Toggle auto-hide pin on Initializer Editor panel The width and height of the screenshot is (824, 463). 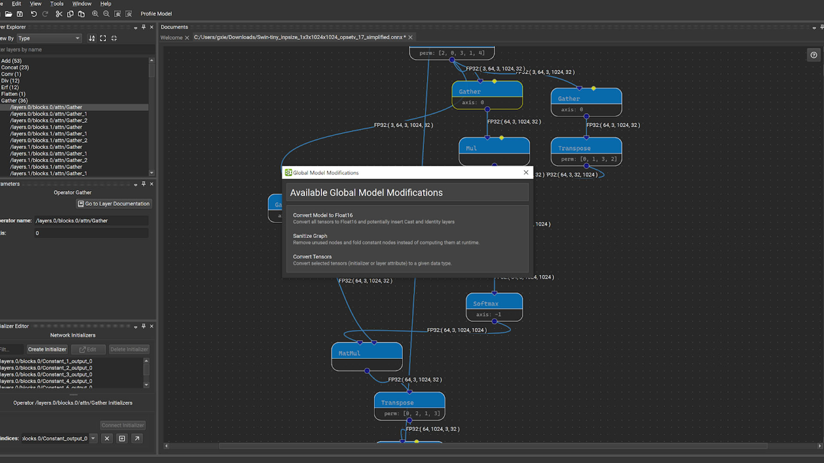tap(143, 326)
